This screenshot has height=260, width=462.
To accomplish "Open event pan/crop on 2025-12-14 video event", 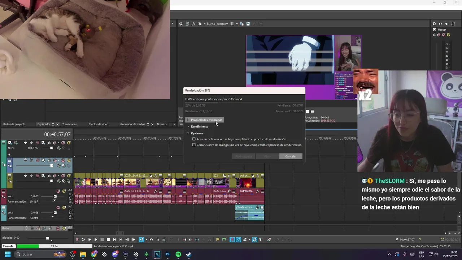I will (x=151, y=175).
